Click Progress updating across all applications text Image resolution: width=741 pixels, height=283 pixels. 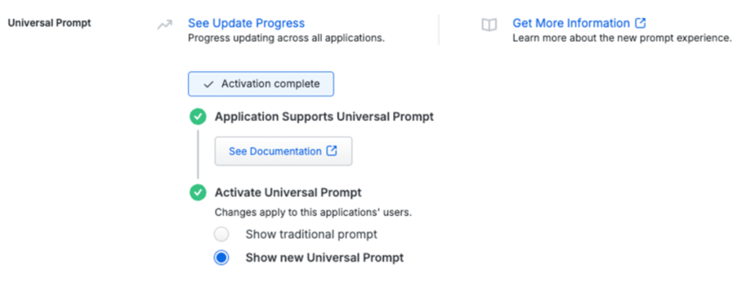click(x=286, y=38)
